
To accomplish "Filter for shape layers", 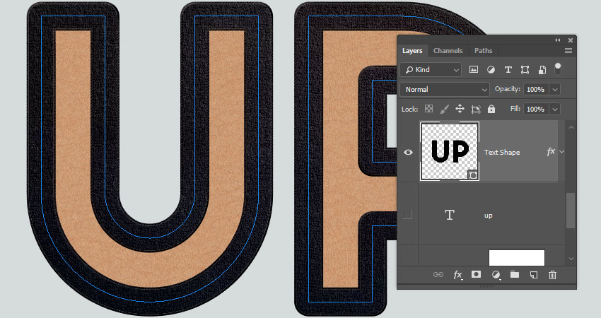I will 525,70.
